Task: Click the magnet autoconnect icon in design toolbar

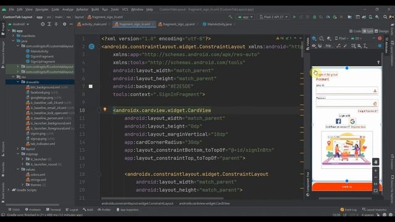Action: (320, 46)
